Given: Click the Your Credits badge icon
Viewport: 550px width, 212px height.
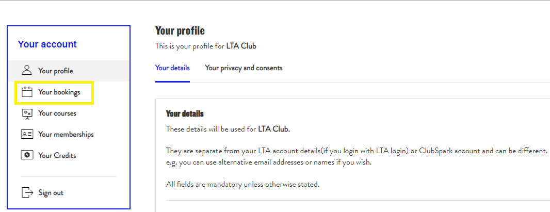Looking at the screenshot, I should 27,155.
